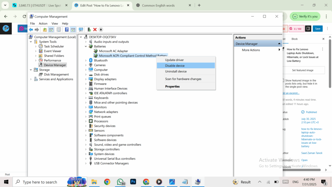Click the Up one level folder icon
The height and width of the screenshot is (187, 332).
click(45, 30)
